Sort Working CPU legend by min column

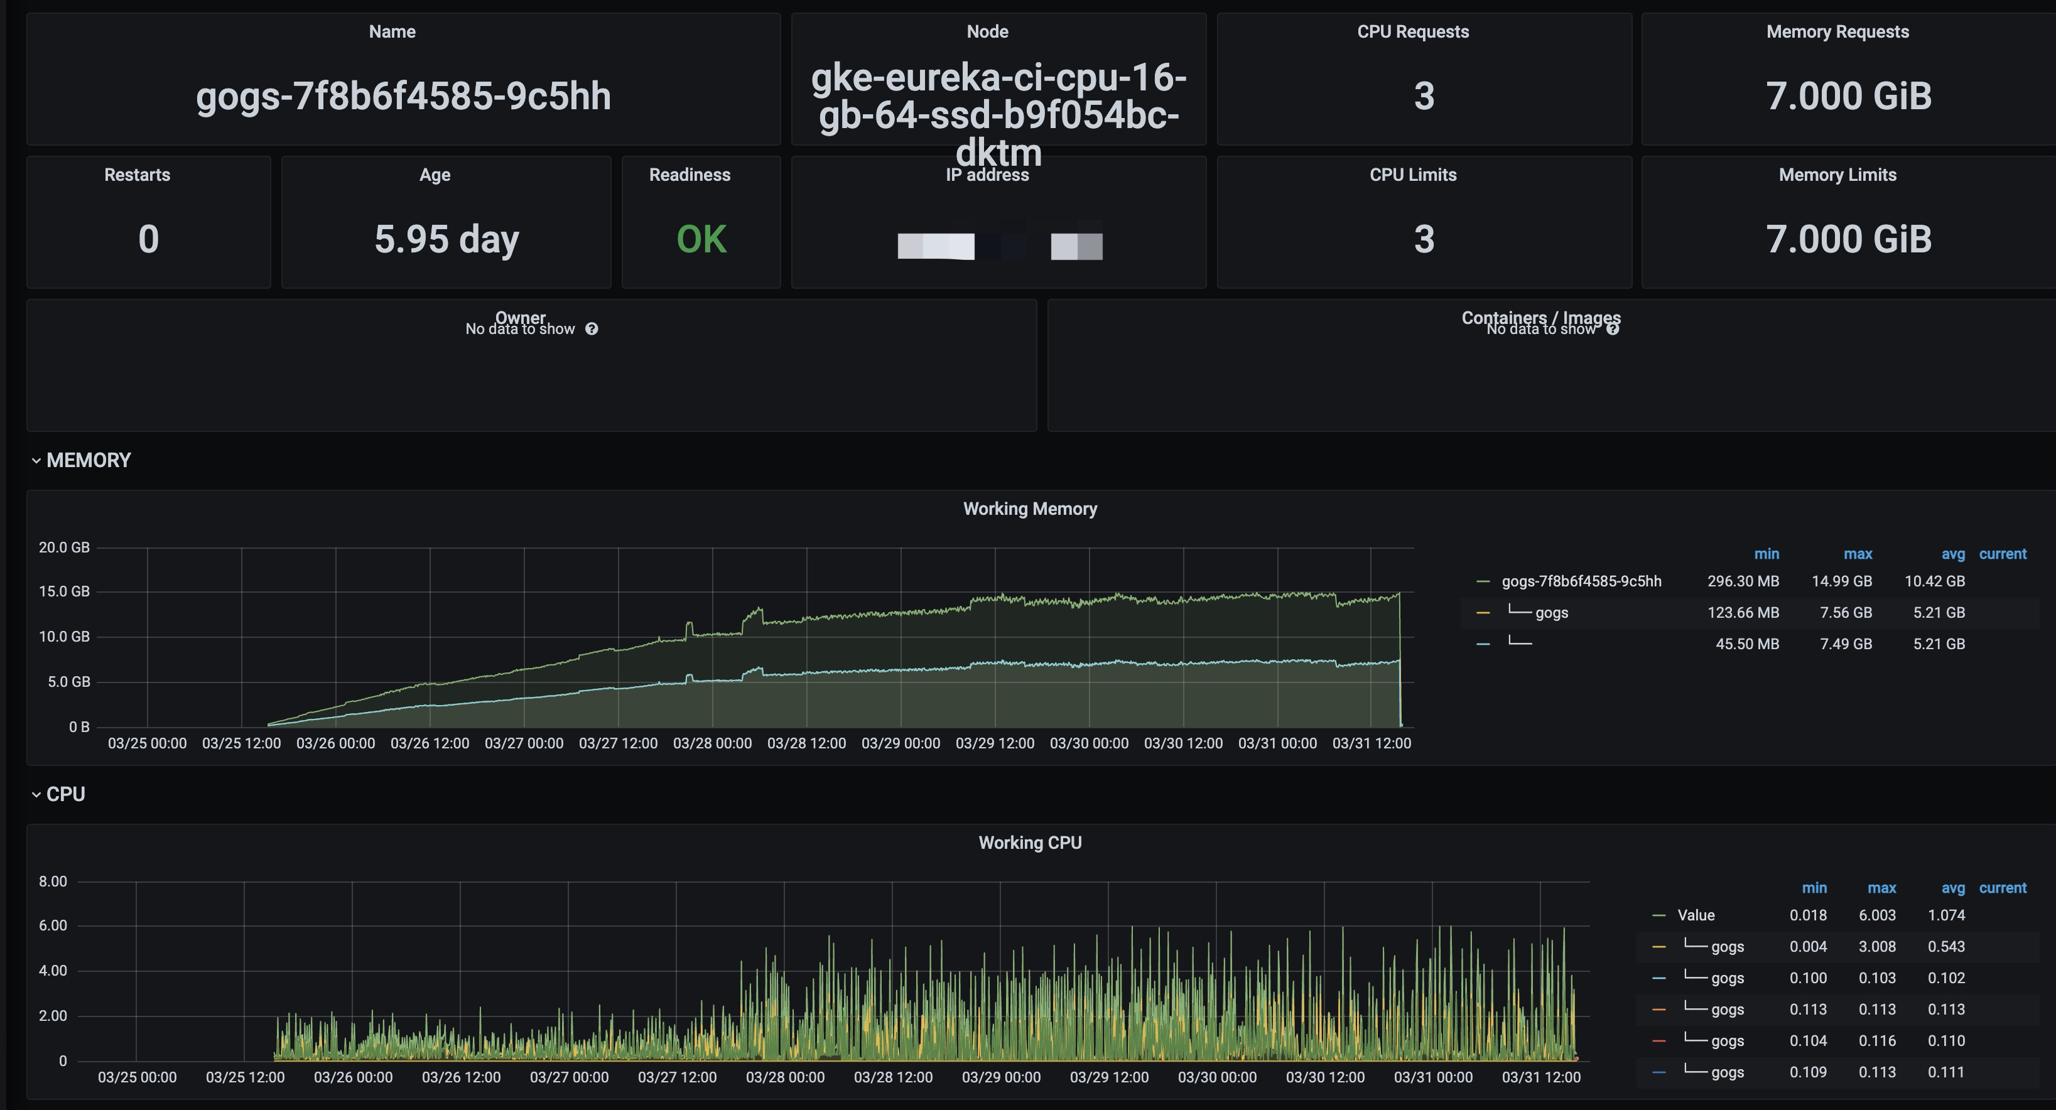(x=1814, y=887)
